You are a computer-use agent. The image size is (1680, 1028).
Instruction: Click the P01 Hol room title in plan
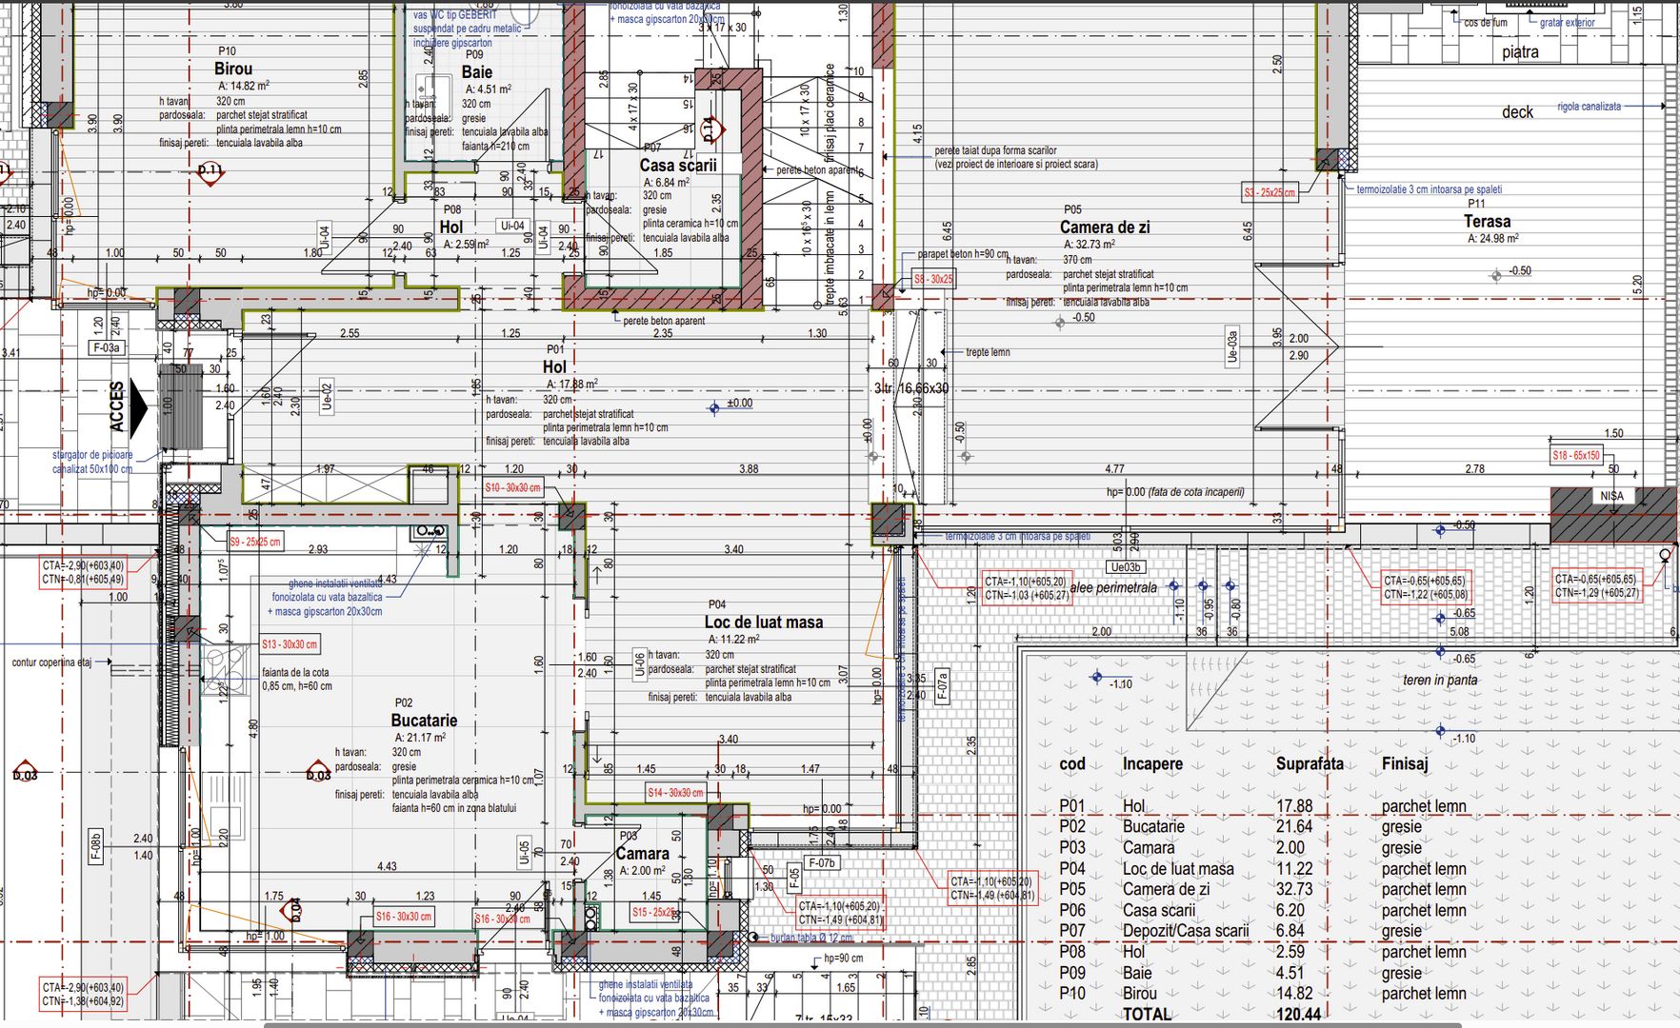(554, 366)
